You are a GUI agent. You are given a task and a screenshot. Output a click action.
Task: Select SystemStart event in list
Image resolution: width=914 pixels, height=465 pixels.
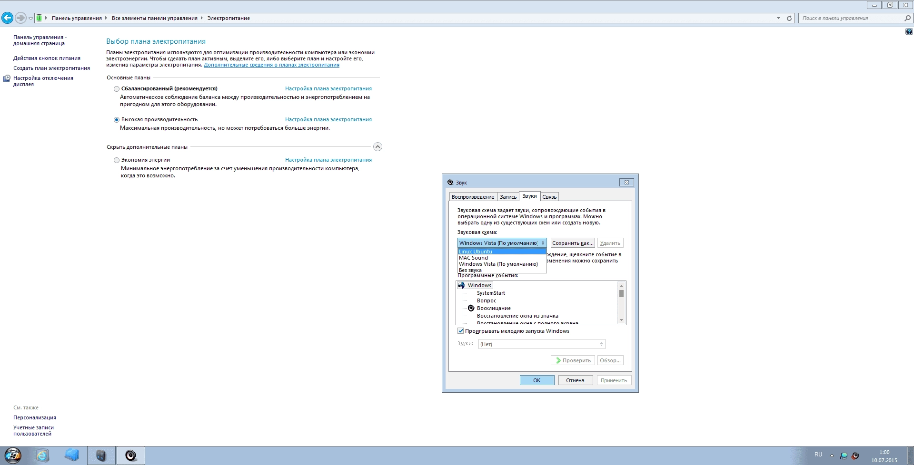[491, 293]
